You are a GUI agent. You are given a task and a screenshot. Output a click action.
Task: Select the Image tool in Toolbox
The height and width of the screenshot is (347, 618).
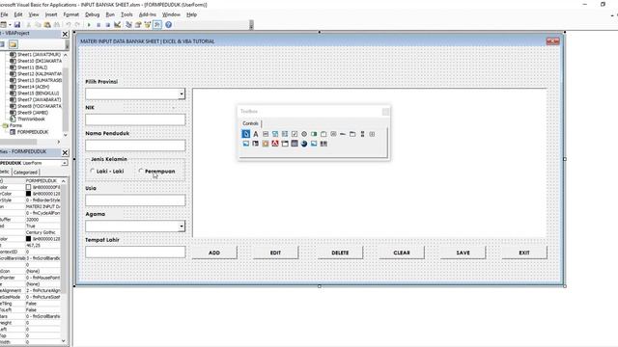[246, 144]
